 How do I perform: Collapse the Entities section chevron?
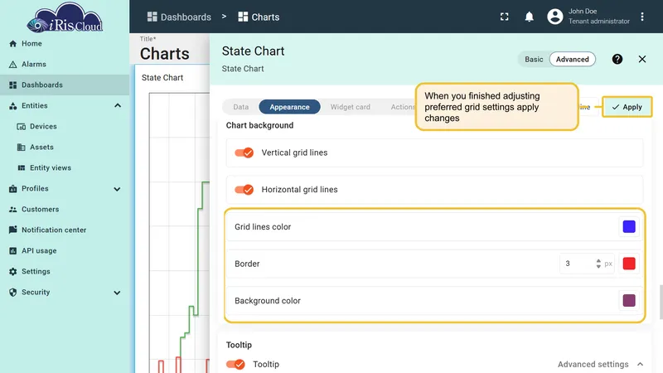(118, 106)
